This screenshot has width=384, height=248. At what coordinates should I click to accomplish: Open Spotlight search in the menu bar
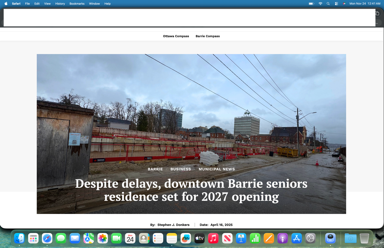328,4
